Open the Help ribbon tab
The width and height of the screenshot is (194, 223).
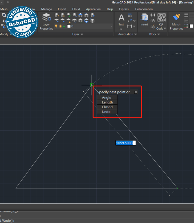click(x=110, y=9)
